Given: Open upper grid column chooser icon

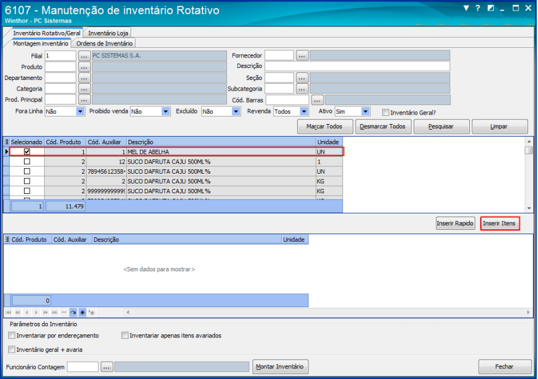Looking at the screenshot, I should pyautogui.click(x=6, y=142).
